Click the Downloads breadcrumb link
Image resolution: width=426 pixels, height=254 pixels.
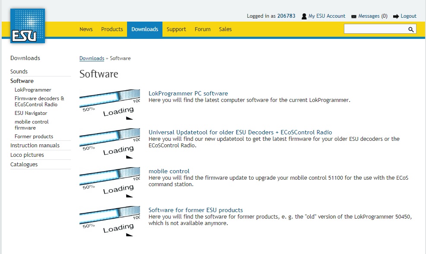click(92, 58)
